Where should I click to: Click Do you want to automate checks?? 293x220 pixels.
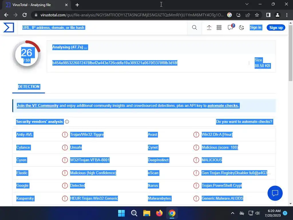coord(244,121)
